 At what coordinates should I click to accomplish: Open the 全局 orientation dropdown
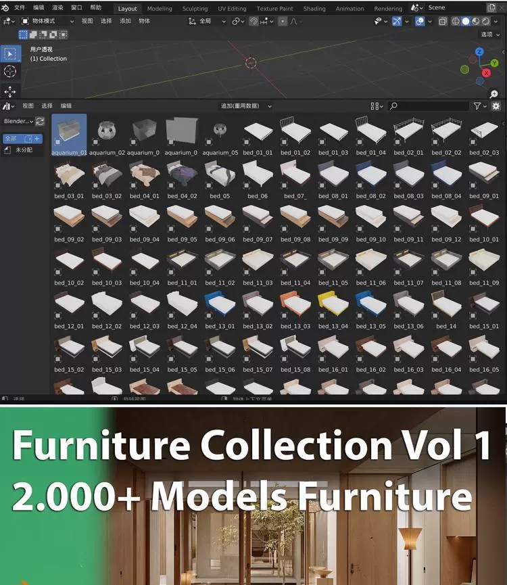pos(208,21)
